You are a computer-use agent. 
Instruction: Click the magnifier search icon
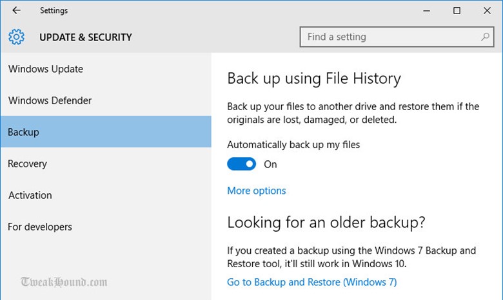(x=485, y=37)
